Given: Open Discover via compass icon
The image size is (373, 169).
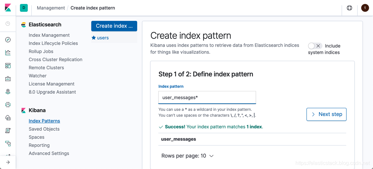Looking at the screenshot, I should 8,40.
